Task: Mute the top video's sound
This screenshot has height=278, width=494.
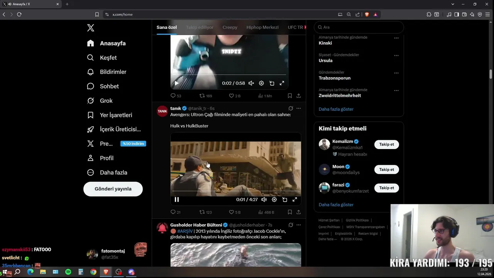Action: 251,83
